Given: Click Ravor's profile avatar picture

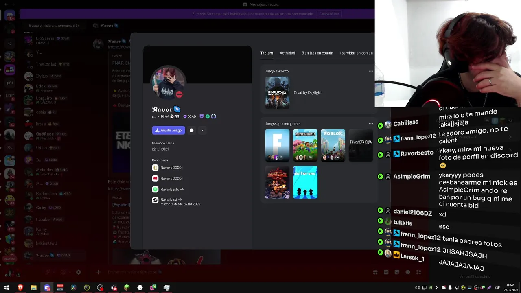Looking at the screenshot, I should [168, 83].
